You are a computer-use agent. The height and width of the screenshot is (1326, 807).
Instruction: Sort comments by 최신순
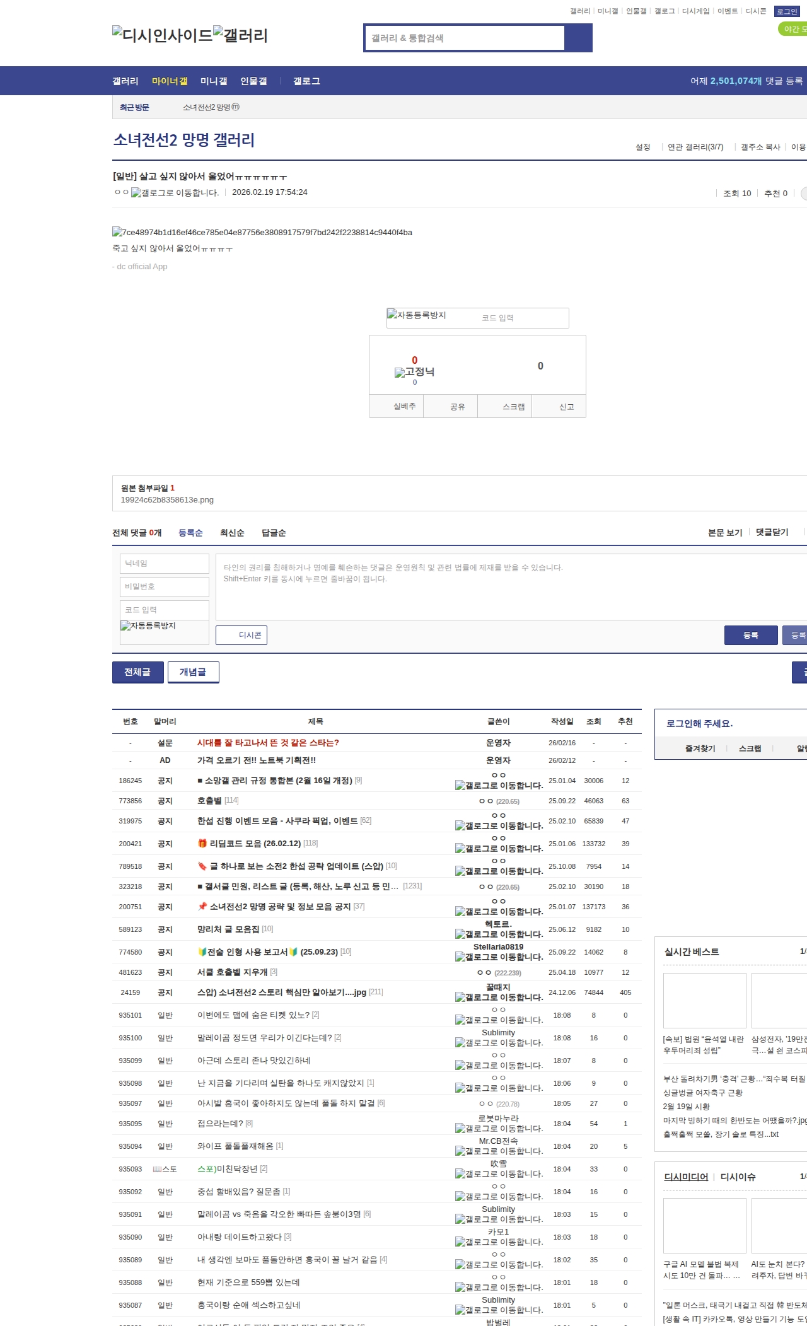point(232,533)
